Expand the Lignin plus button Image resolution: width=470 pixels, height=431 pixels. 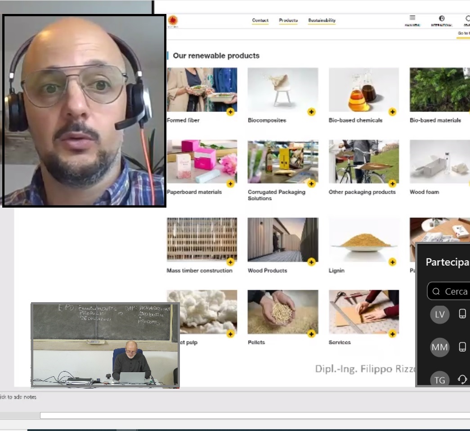click(392, 262)
